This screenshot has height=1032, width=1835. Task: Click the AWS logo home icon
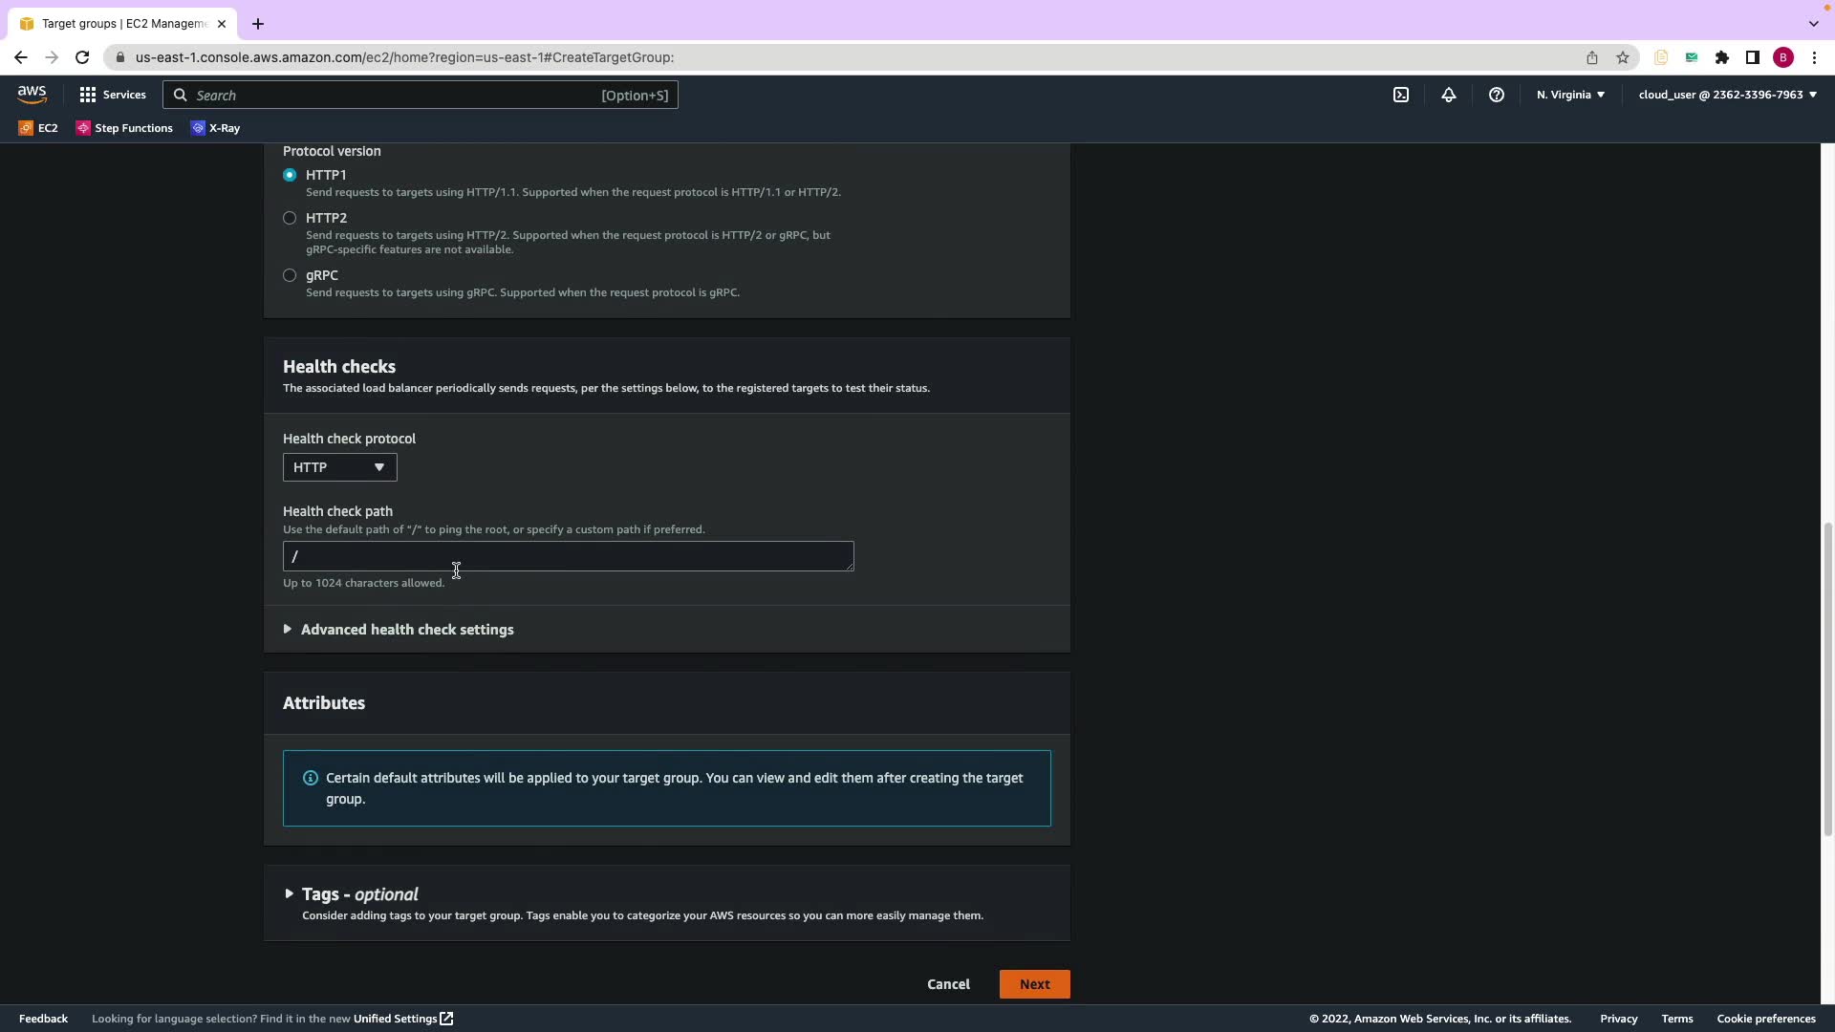[32, 95]
